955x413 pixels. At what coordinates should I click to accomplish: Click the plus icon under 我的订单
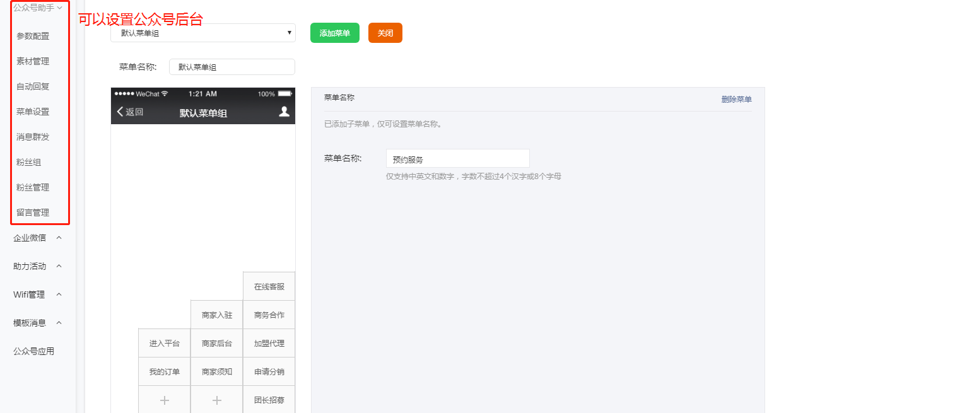tap(164, 400)
